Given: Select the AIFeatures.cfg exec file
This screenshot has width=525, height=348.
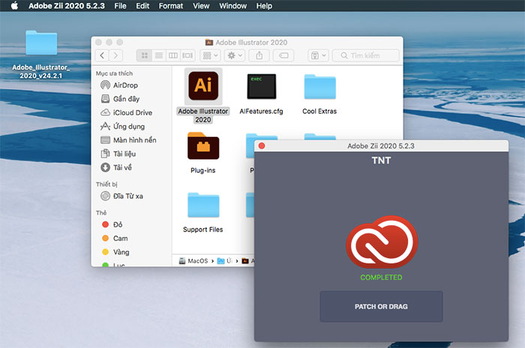Looking at the screenshot, I should click(x=262, y=87).
